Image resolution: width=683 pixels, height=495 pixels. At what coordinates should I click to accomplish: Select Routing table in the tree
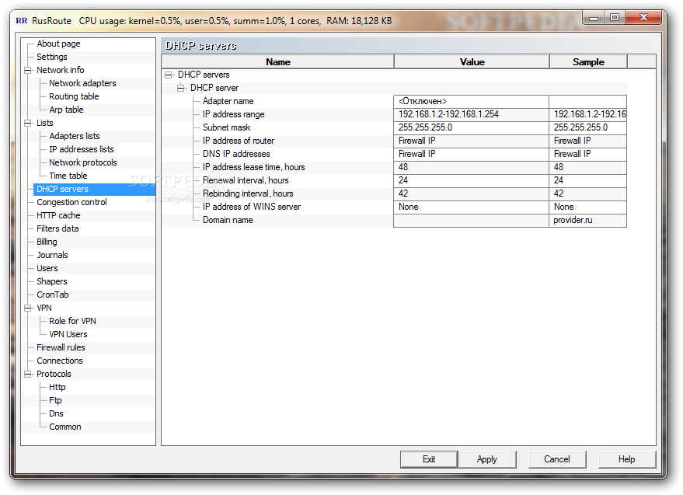(74, 96)
